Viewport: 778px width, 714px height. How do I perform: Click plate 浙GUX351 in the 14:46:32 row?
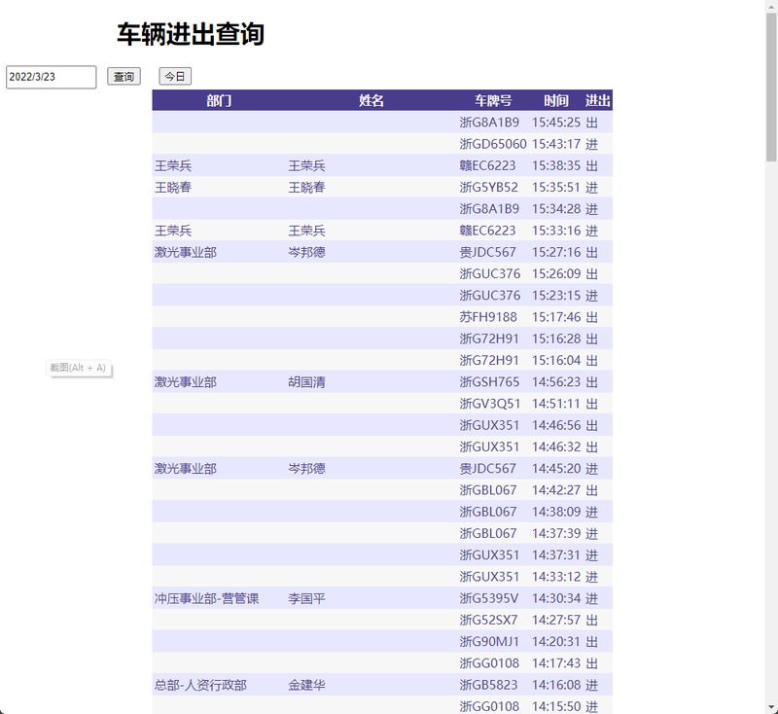click(489, 447)
